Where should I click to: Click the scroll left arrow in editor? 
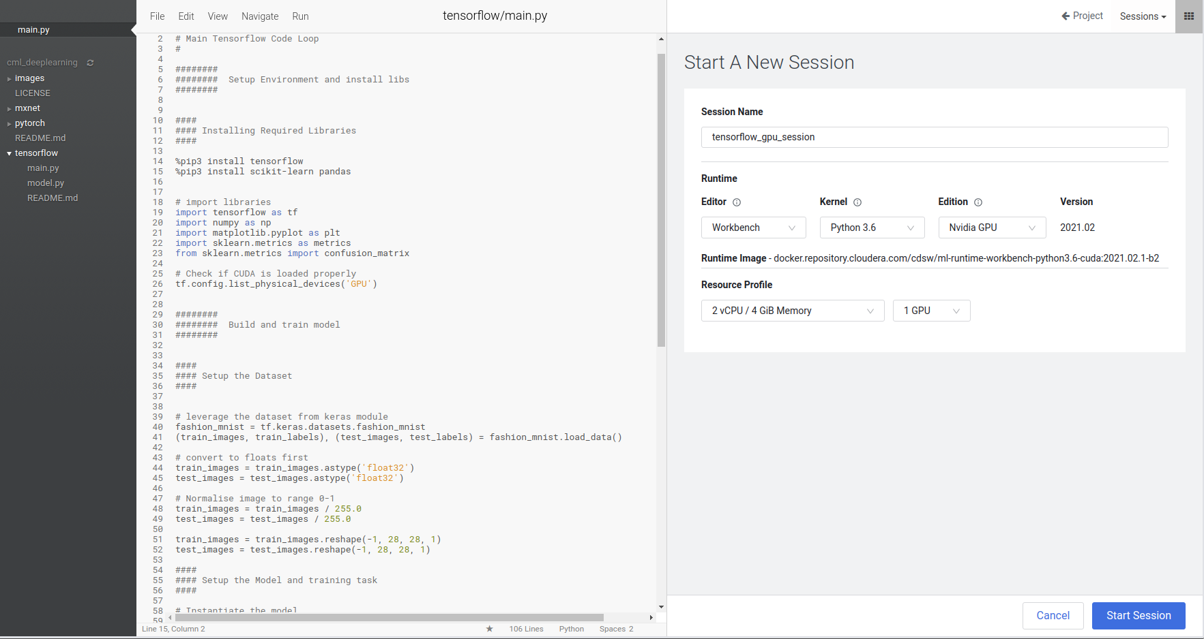click(170, 618)
